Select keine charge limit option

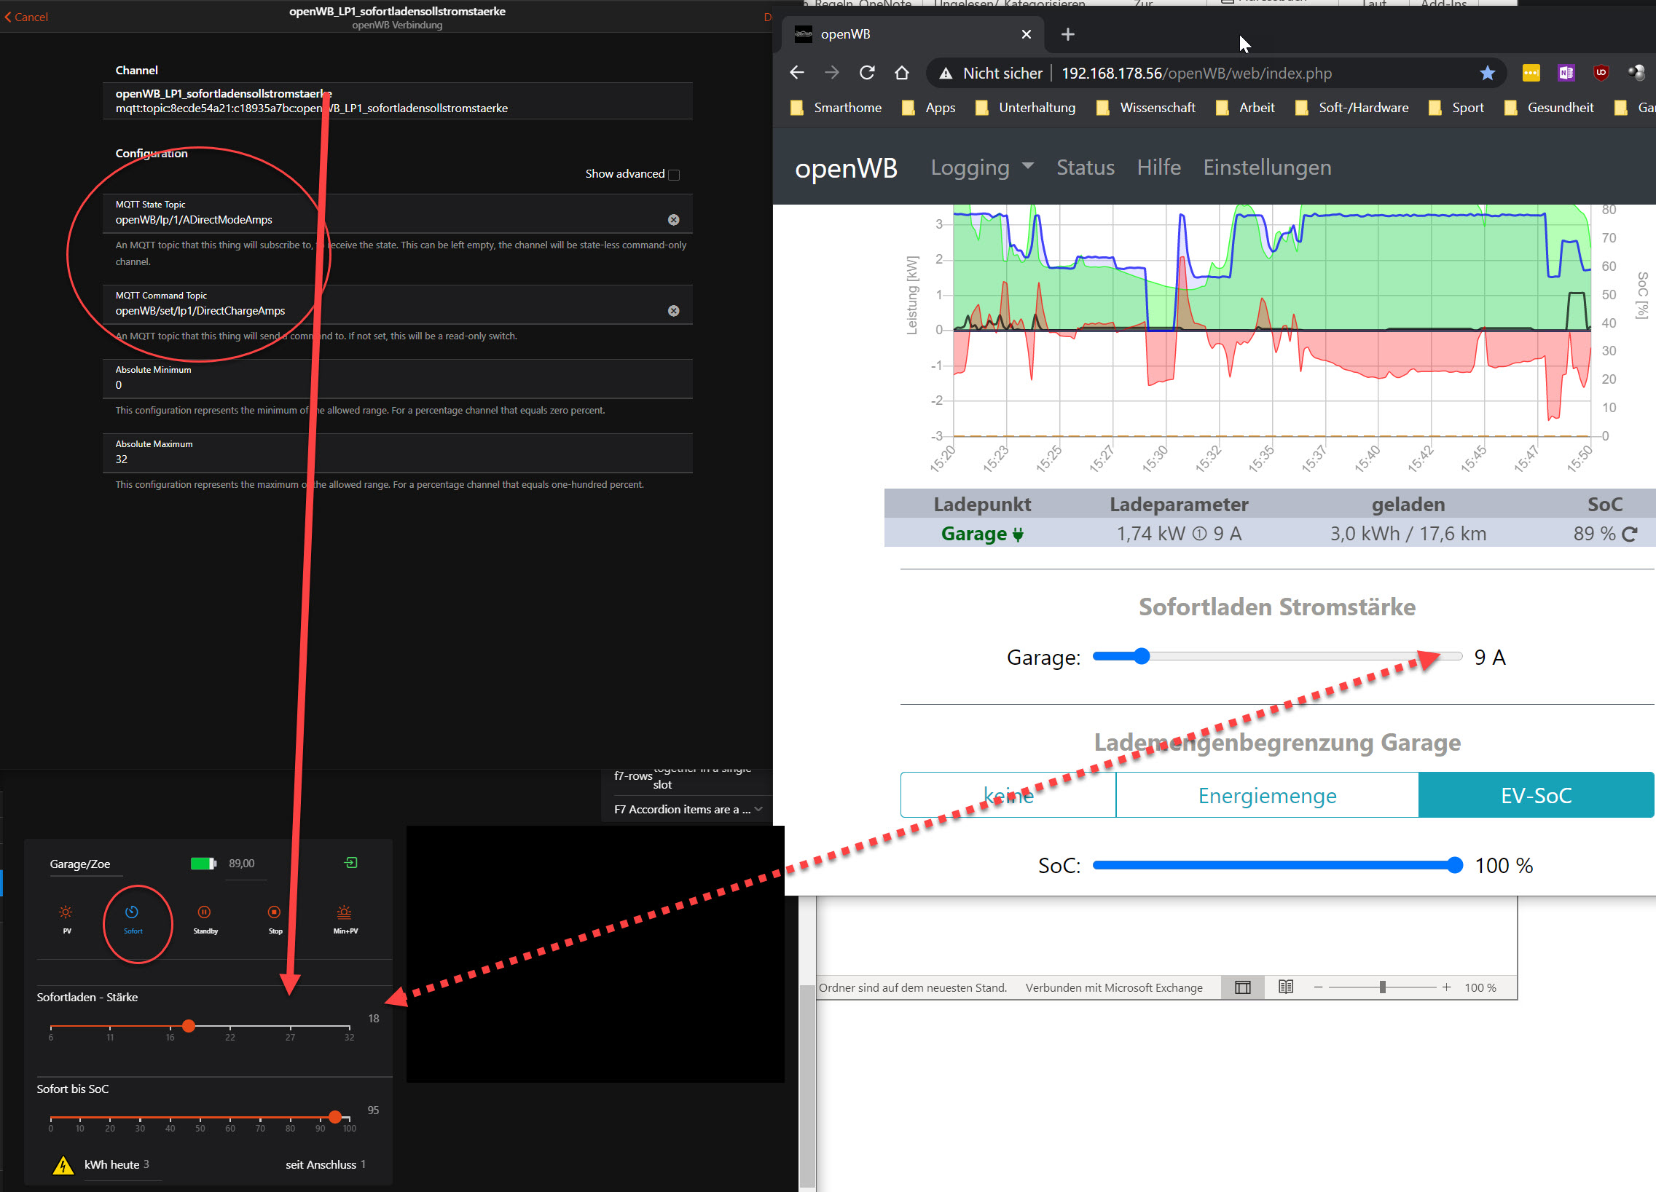click(x=1008, y=795)
